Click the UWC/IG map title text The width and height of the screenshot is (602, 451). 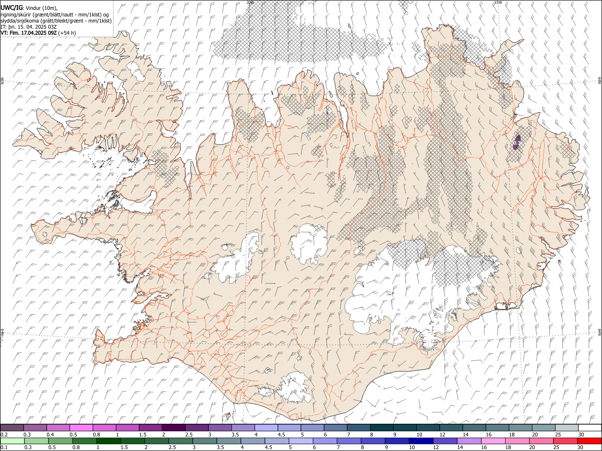coord(11,8)
